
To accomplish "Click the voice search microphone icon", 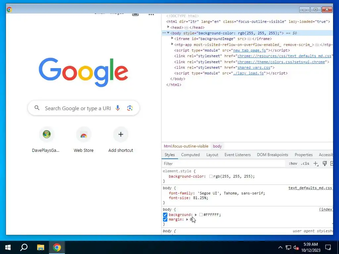I will click(118, 108).
